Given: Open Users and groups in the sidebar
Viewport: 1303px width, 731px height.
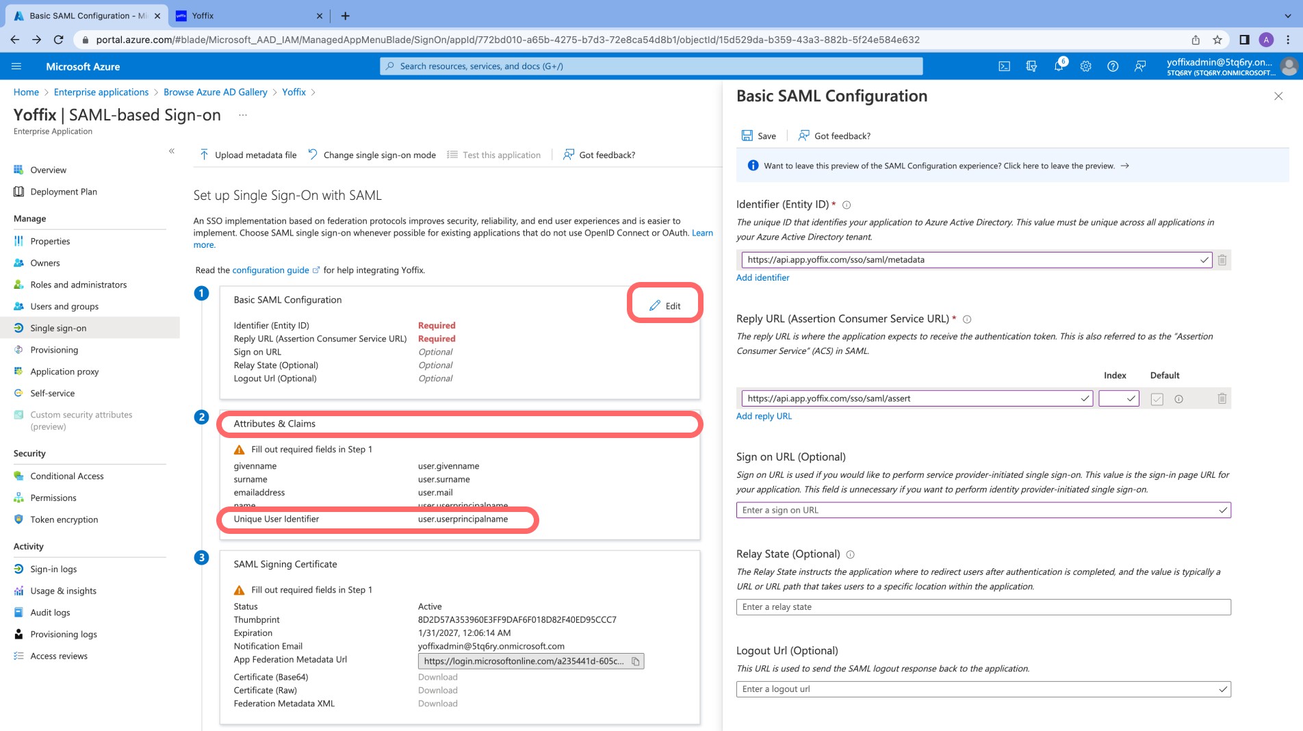Looking at the screenshot, I should (64, 307).
